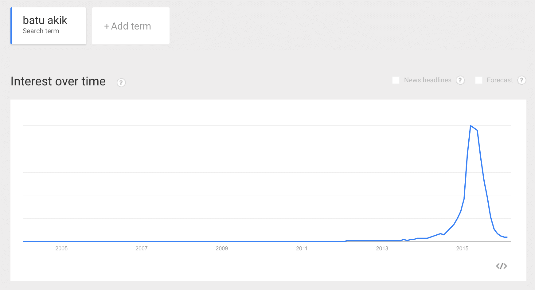Click the blue color bar on batu akik card
This screenshot has width=535, height=290.
11,26
